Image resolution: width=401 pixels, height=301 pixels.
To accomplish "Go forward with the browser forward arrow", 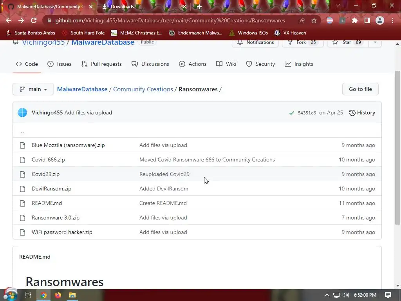I will click(x=21, y=20).
